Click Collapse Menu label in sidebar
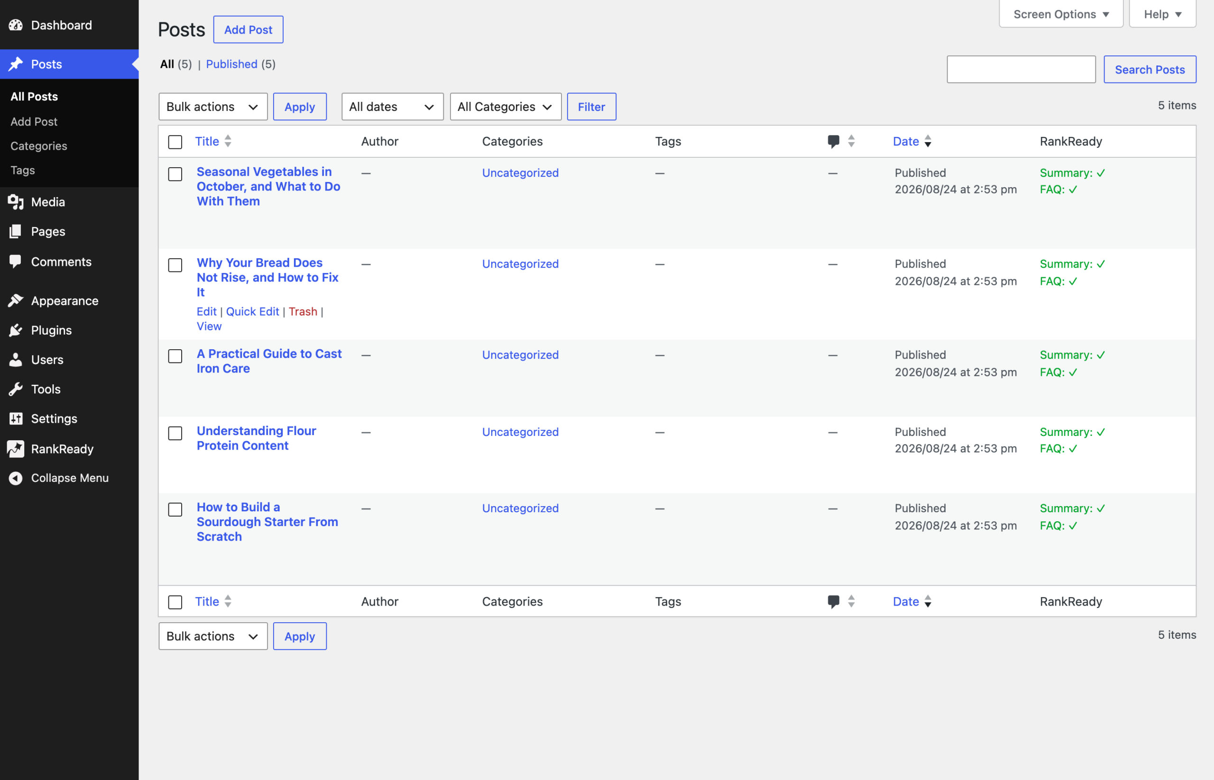 (70, 478)
